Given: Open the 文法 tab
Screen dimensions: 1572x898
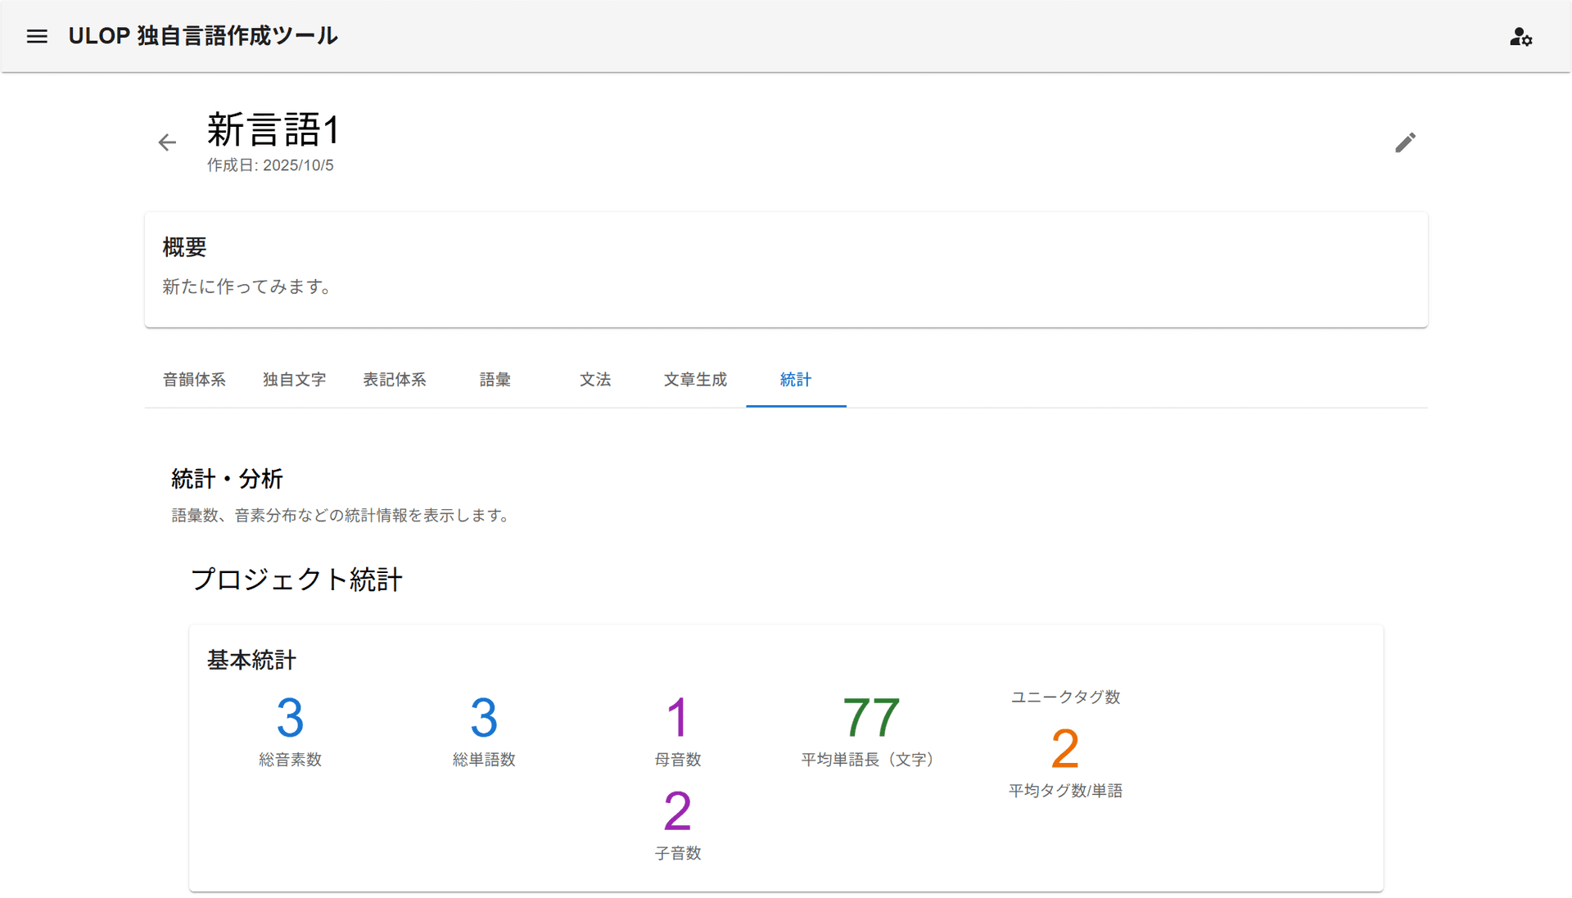Looking at the screenshot, I should click(x=595, y=380).
